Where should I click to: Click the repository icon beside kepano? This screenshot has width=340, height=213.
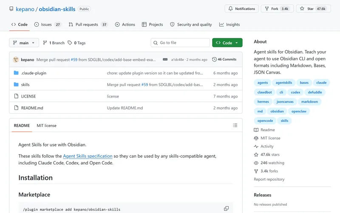point(11,9)
